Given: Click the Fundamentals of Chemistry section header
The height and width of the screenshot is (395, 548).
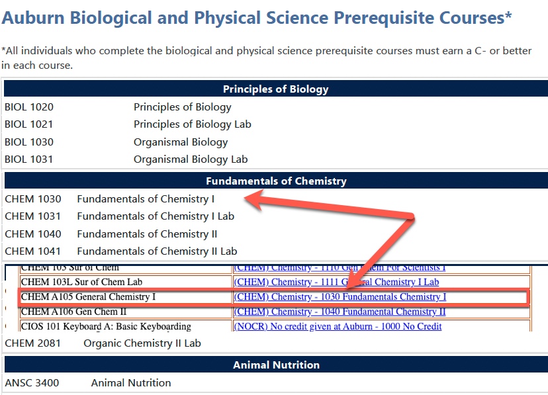Looking at the screenshot, I should pos(276,181).
